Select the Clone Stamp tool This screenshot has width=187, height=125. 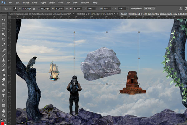point(4,60)
